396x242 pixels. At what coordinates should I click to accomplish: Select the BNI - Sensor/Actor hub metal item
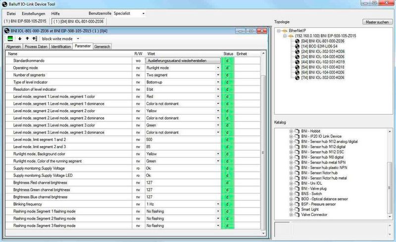(x=324, y=178)
